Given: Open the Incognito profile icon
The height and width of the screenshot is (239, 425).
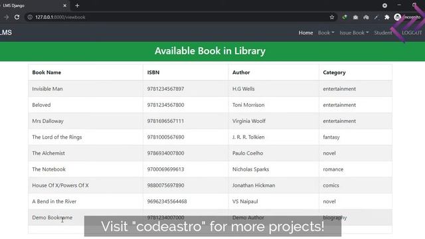Looking at the screenshot, I should click(x=397, y=17).
